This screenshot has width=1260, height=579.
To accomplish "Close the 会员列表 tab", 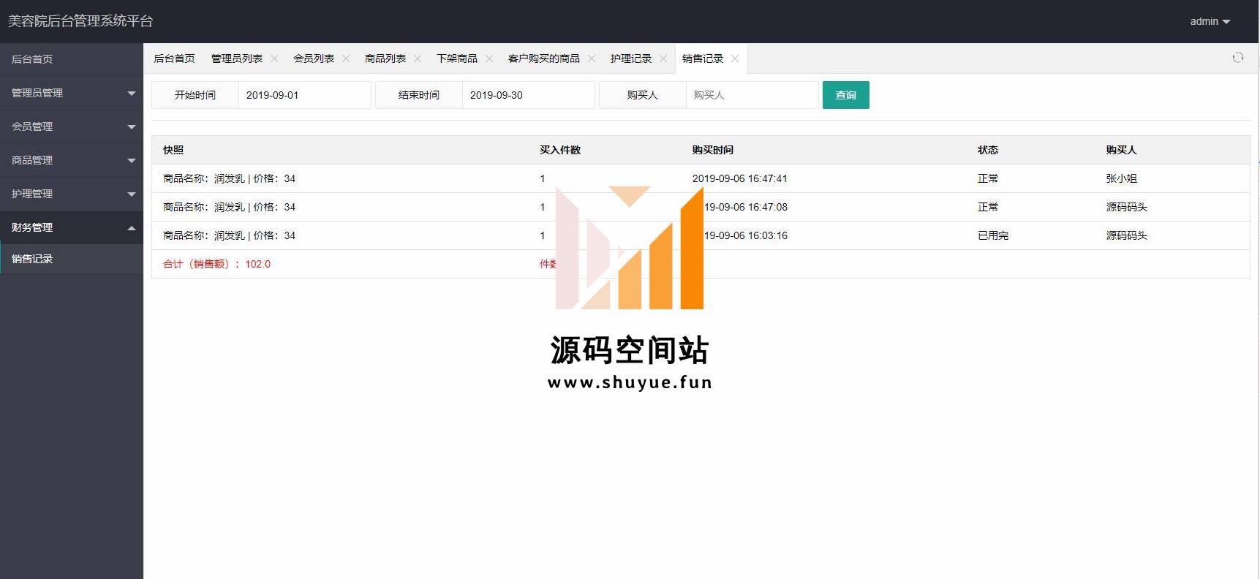I will pyautogui.click(x=346, y=58).
